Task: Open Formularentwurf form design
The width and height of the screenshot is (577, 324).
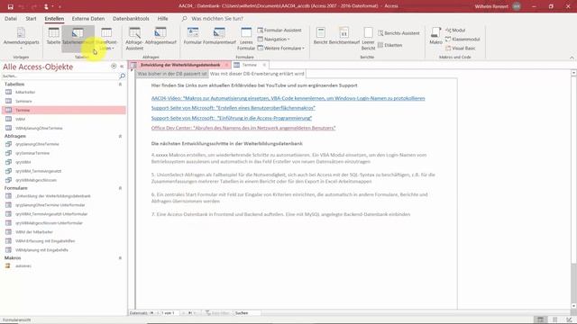Action: (219, 37)
